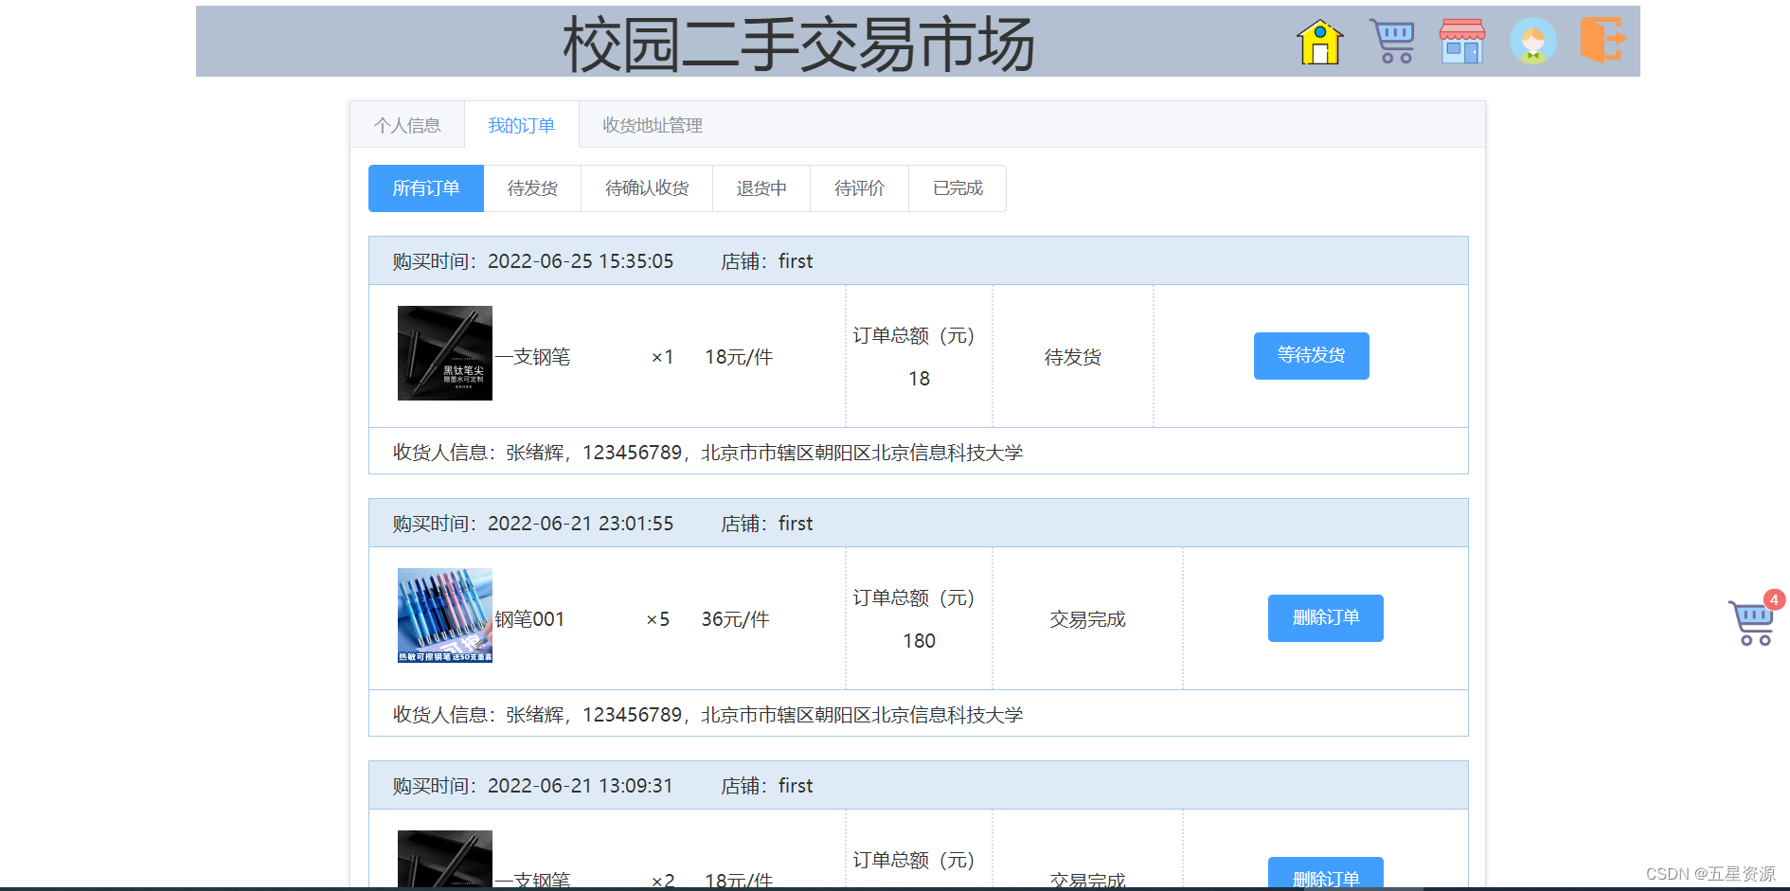Click the 等待发货 button on the pen order
Image resolution: width=1790 pixels, height=891 pixels.
point(1311,356)
